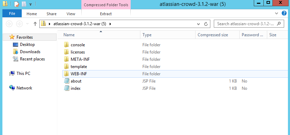Click the search magnifier icon
This screenshot has height=135, width=290.
coord(279,24)
